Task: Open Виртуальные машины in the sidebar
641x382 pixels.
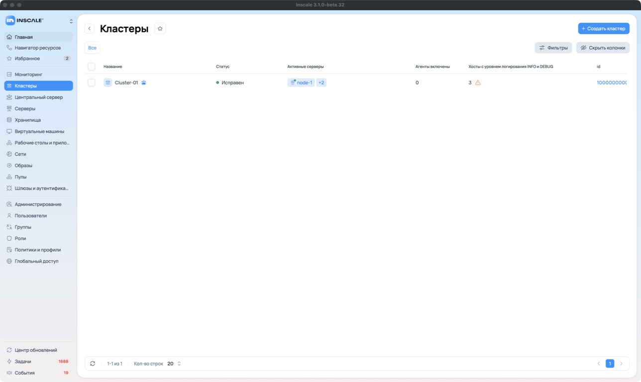Action: click(x=39, y=131)
